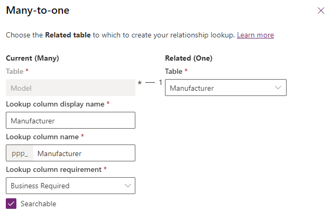
Task: Click the Many-to-one panel heading
Action: pyautogui.click(x=37, y=11)
